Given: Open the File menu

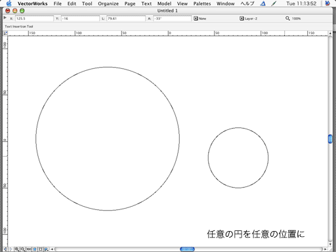Looking at the screenshot, I should click(x=58, y=4).
